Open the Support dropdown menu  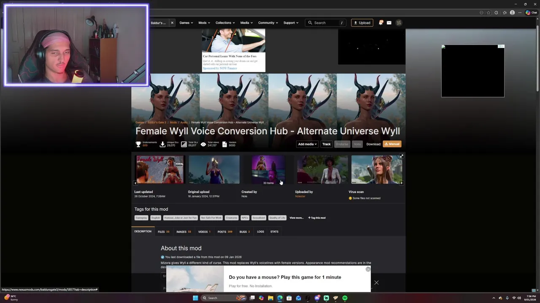pos(291,23)
